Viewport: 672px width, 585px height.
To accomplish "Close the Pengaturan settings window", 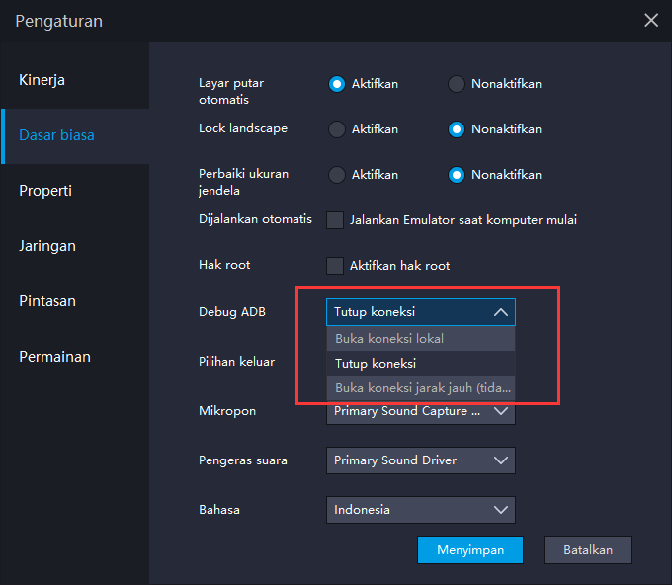I will 651,20.
